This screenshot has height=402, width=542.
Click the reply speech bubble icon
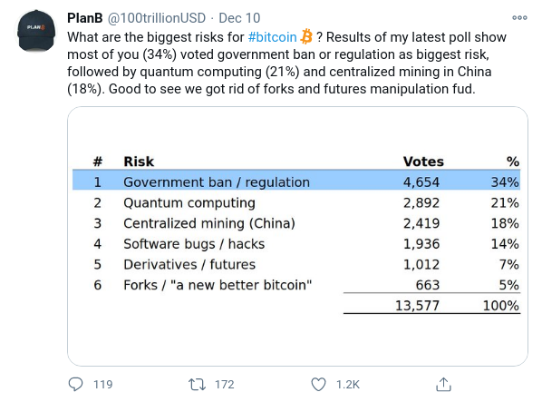(75, 385)
